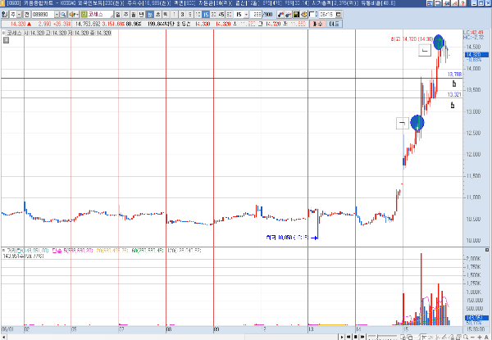Select the 13,321 horizontal line label

(x=454, y=94)
